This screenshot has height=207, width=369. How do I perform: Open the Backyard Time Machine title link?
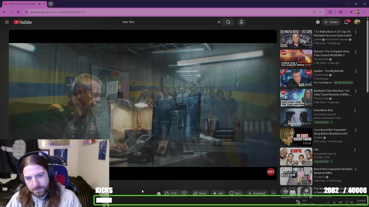332,93
